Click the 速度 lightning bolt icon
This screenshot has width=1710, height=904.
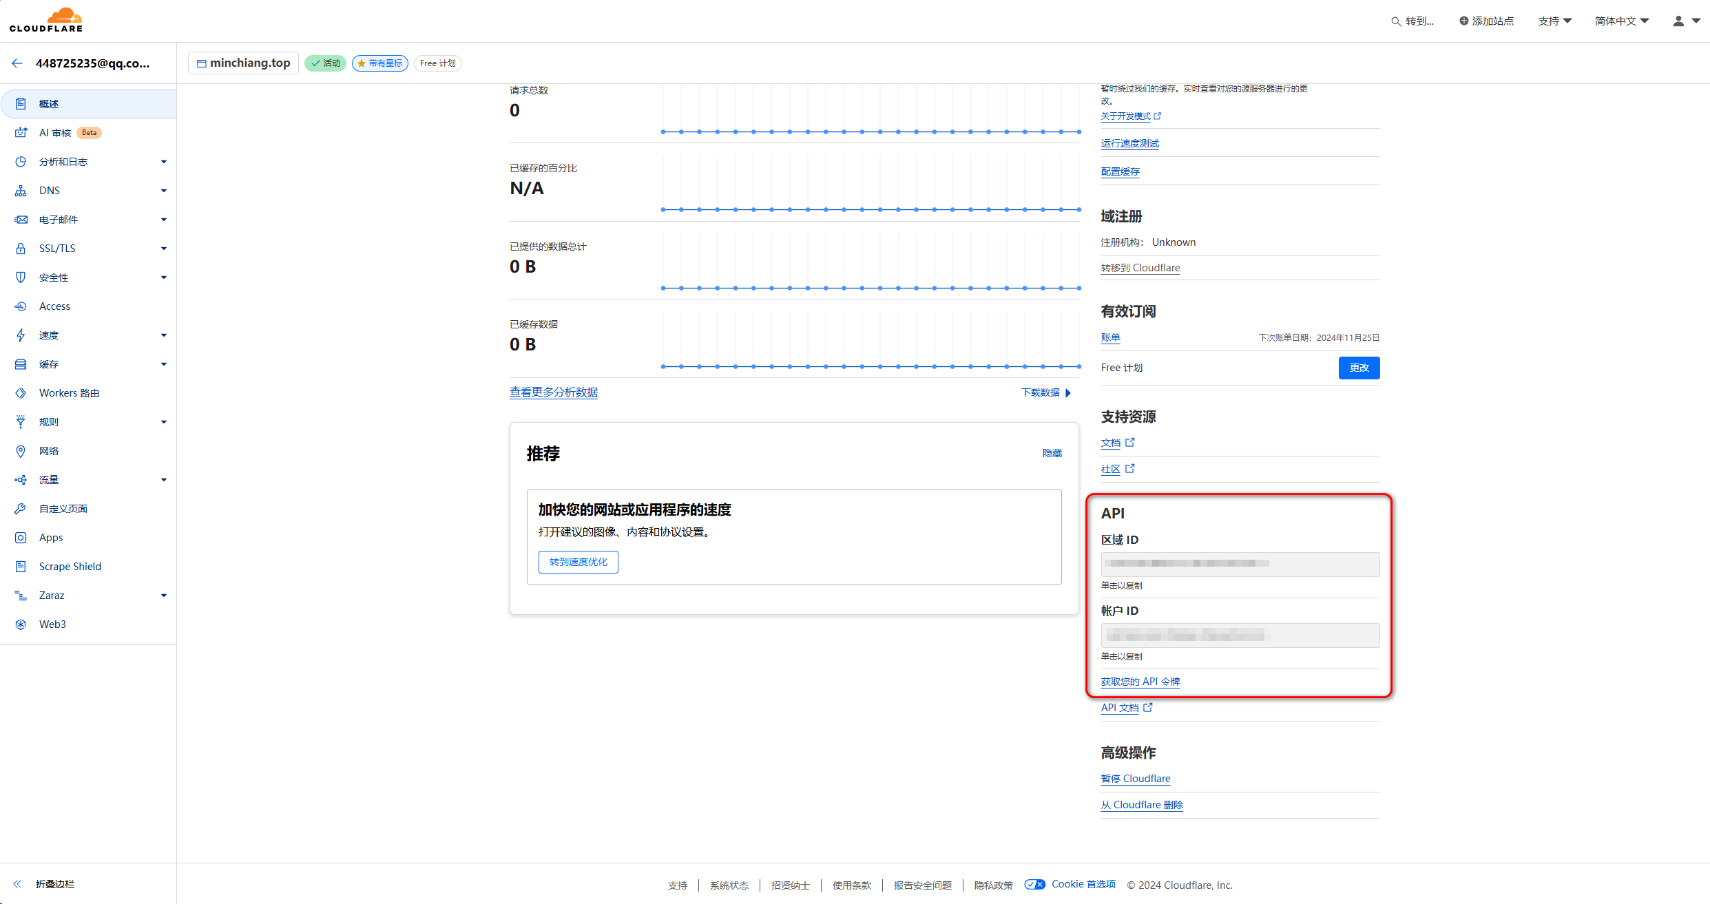pos(21,335)
